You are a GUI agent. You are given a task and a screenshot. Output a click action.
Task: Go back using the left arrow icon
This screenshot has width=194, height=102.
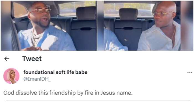coord(7,59)
